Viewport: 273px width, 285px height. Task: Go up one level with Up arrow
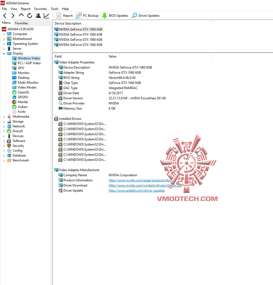tap(21, 15)
